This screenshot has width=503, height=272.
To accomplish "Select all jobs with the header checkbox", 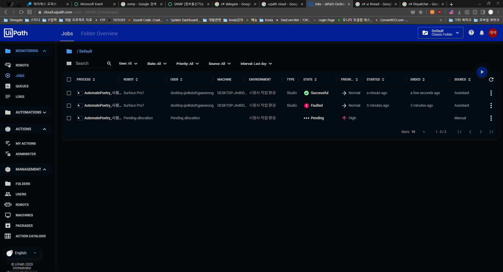I will pyautogui.click(x=69, y=80).
